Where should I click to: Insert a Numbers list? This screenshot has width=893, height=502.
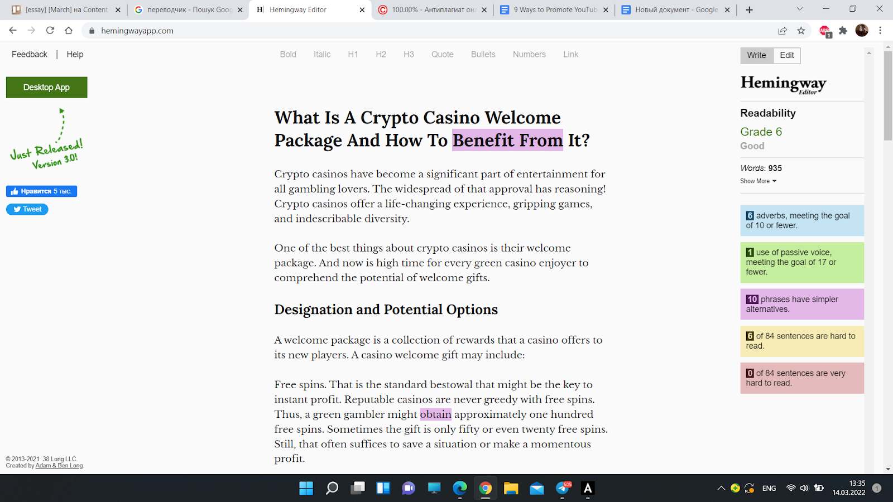[x=530, y=54]
